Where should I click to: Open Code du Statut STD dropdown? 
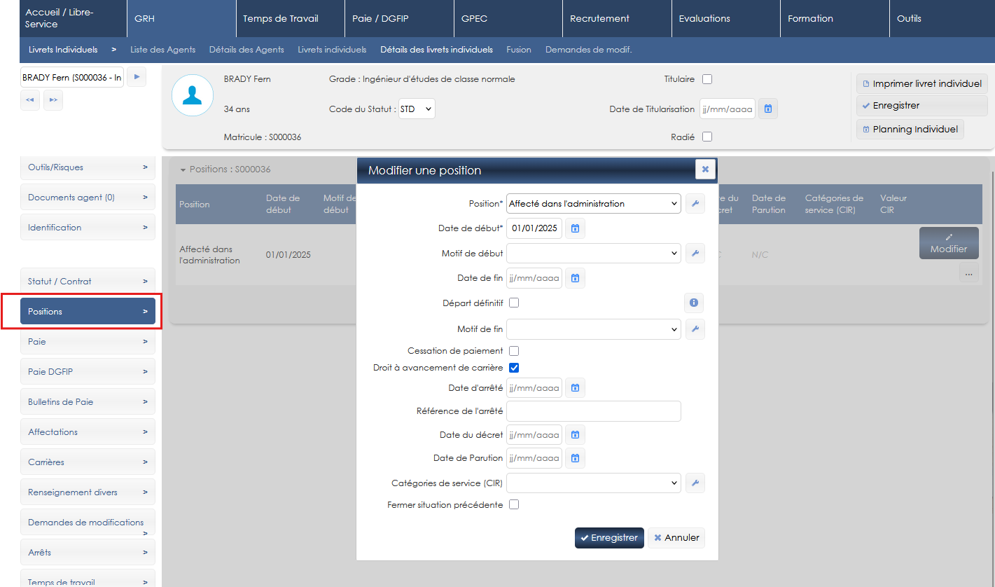pyautogui.click(x=417, y=109)
